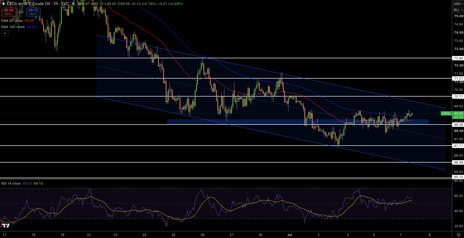Click the 22 date axis label

[x=89, y=235]
